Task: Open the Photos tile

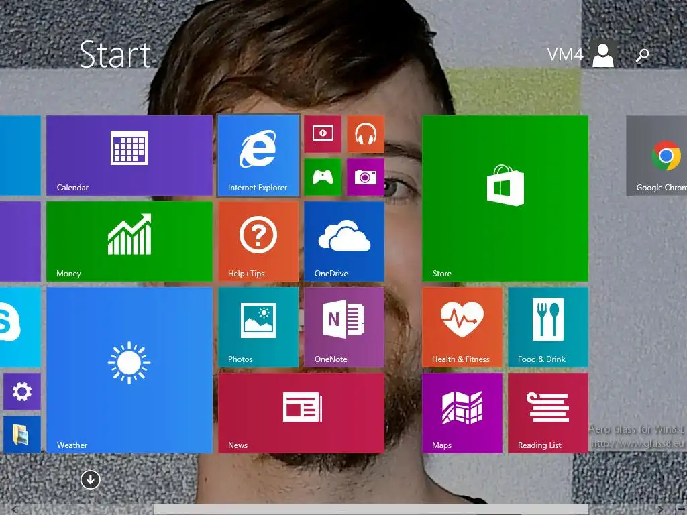Action: (x=258, y=327)
